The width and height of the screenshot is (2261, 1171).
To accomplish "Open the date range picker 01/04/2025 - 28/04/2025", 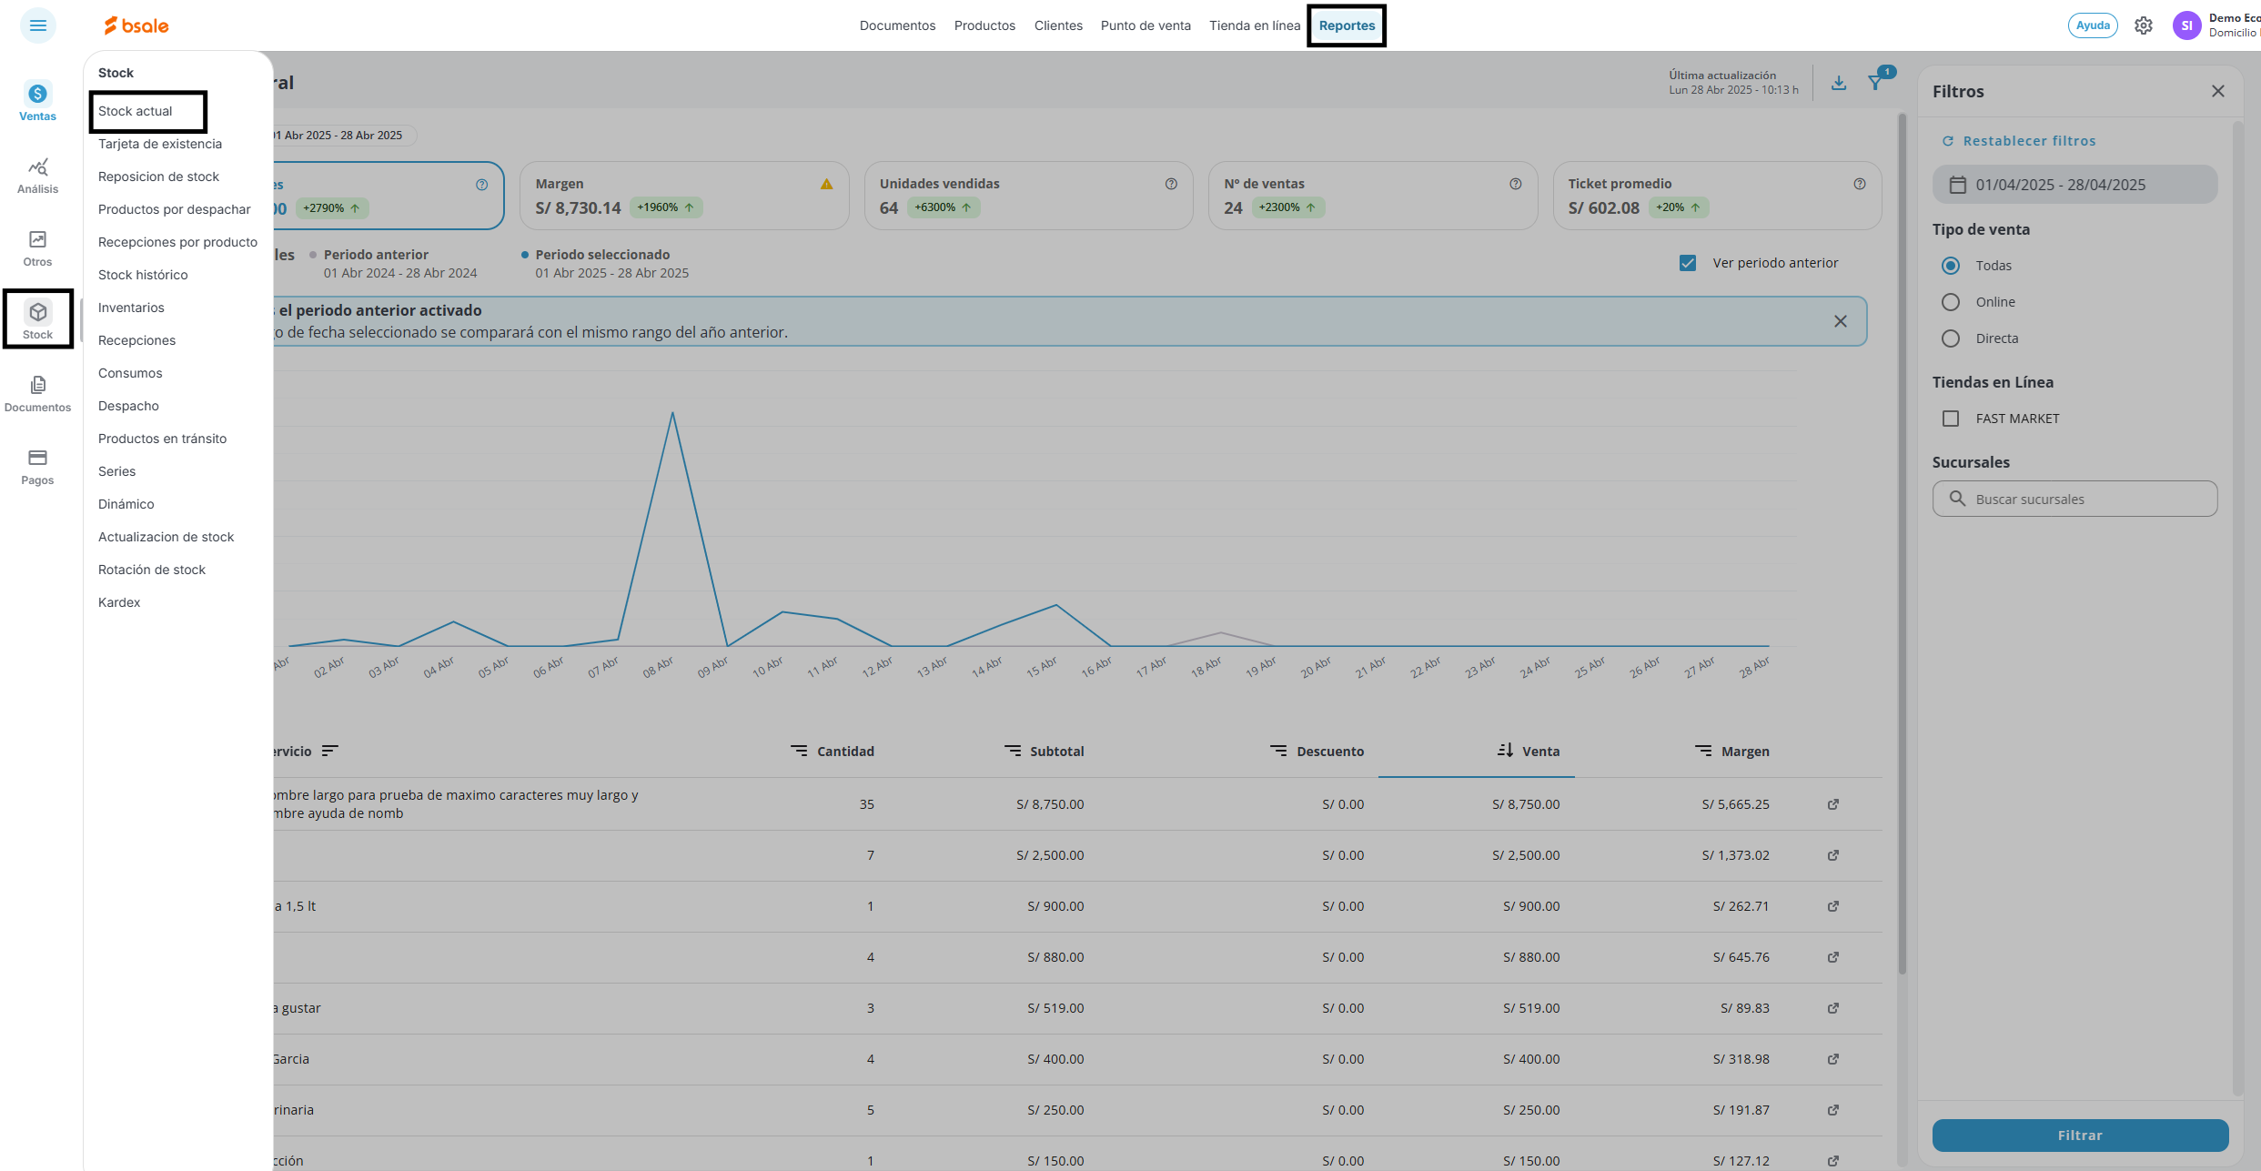I will click(2074, 185).
